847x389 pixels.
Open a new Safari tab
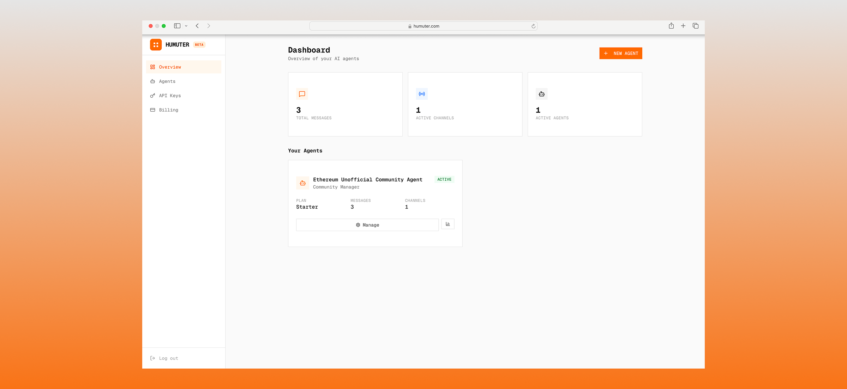click(683, 26)
